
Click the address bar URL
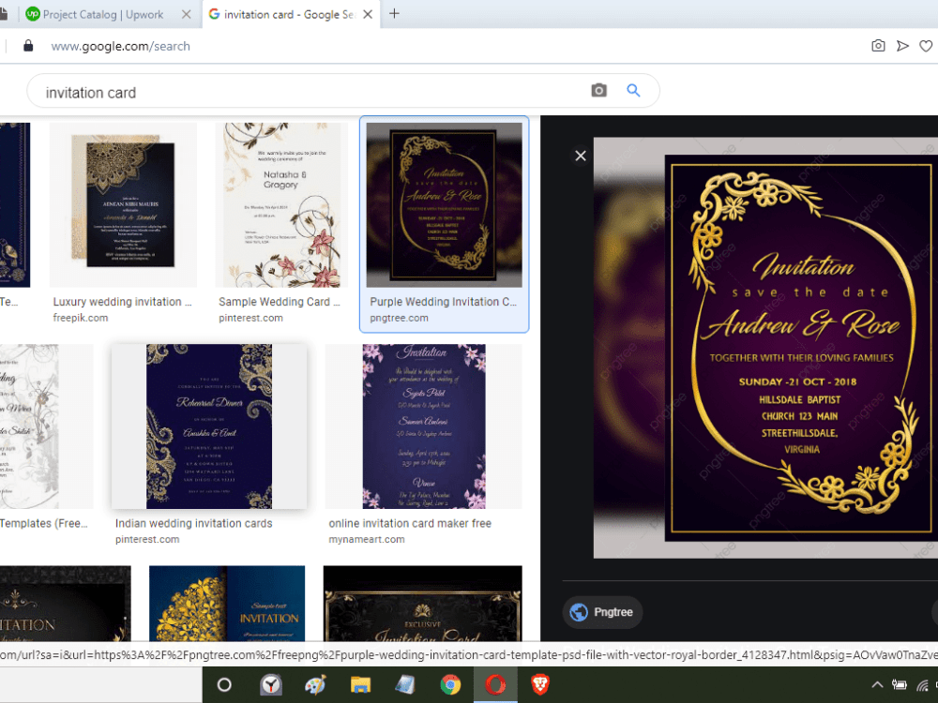(120, 46)
